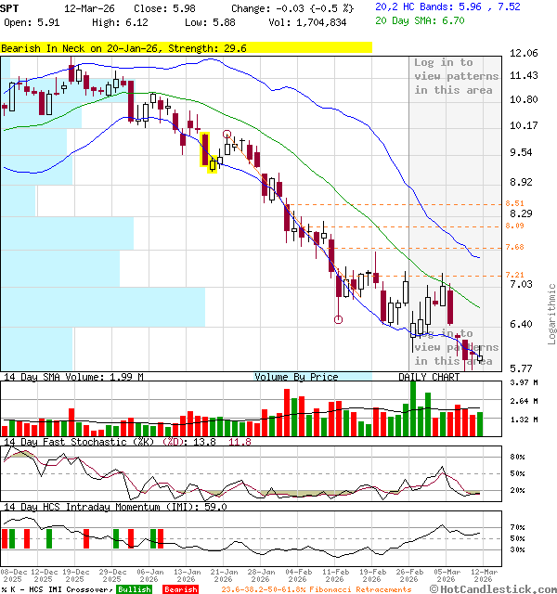Click the red circle marker below the 11-Feb candle
This screenshot has width=557, height=594.
click(x=338, y=319)
